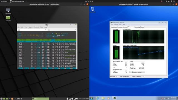Screen dimensions: 178x100
Task: Open the Linux Mint menu button
Action: click(x=1, y=99)
